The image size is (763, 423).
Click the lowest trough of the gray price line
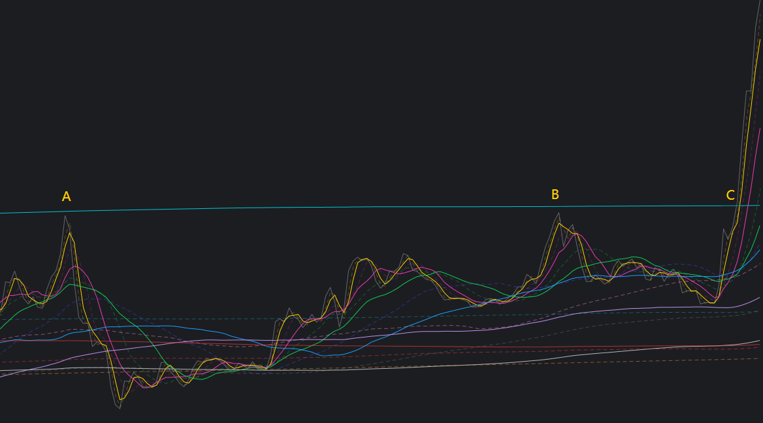tap(120, 407)
